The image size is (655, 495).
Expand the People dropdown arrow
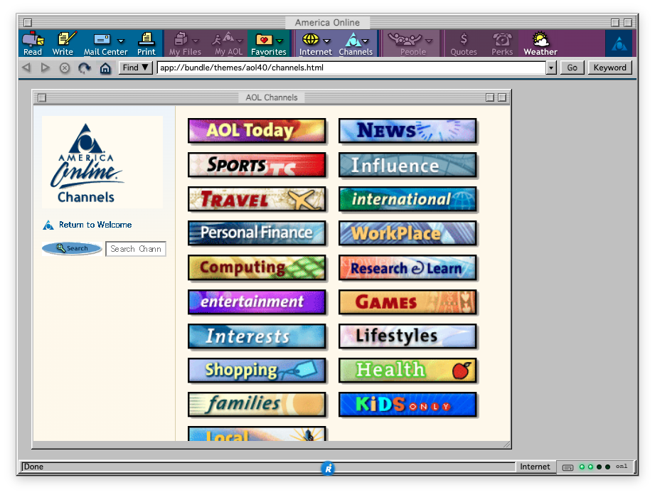pyautogui.click(x=429, y=41)
